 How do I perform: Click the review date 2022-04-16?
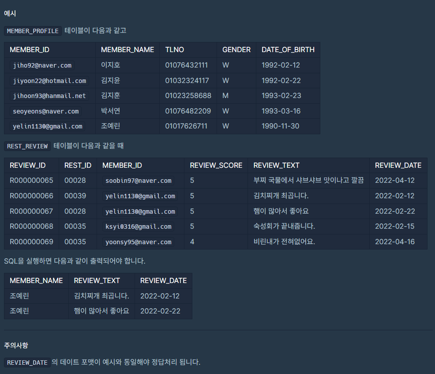point(395,242)
